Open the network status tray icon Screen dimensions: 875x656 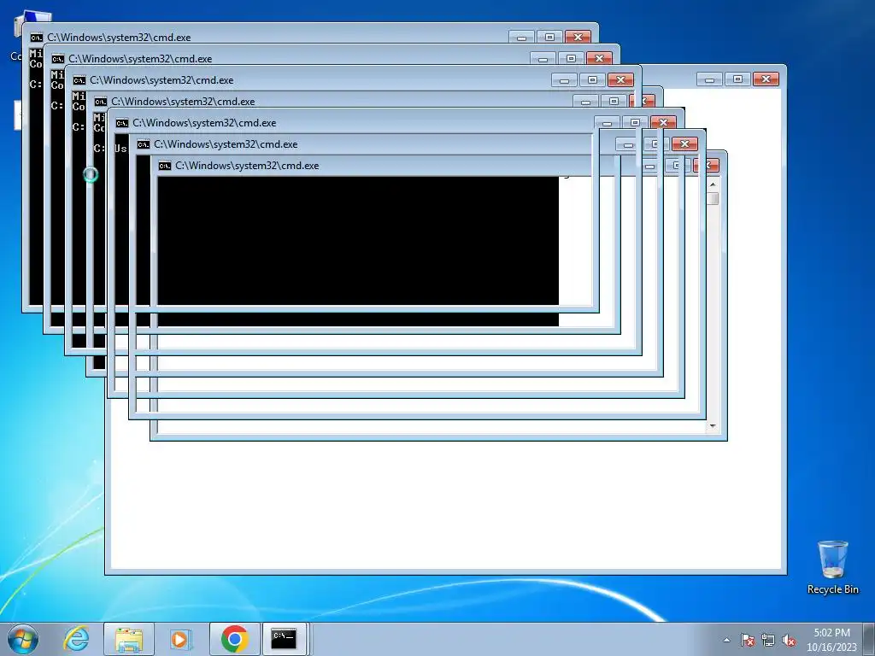(x=768, y=640)
